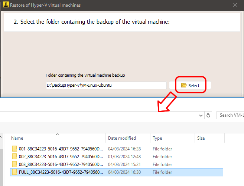Click the Select folder button

[x=190, y=85]
